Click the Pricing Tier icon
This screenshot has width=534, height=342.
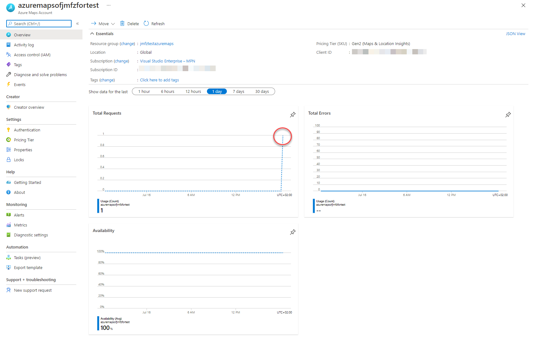pyautogui.click(x=9, y=140)
